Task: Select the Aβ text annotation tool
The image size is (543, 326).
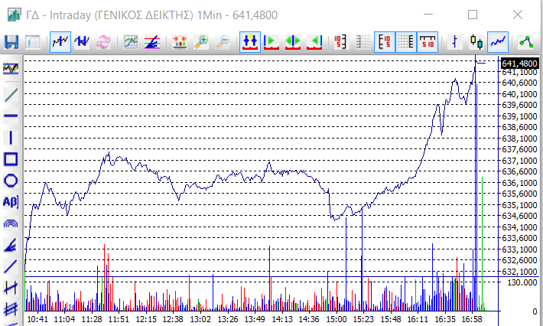Action: pyautogui.click(x=11, y=201)
